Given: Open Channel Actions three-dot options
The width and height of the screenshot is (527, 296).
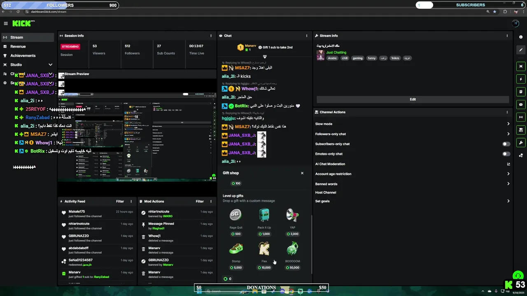Looking at the screenshot, I should 507,112.
